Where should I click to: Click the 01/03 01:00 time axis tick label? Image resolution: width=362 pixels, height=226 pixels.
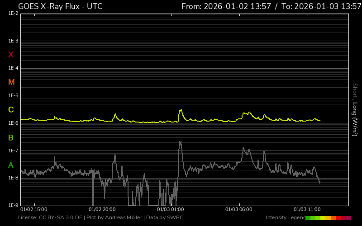(x=170, y=210)
